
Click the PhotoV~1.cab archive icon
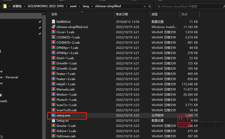coord(53,100)
